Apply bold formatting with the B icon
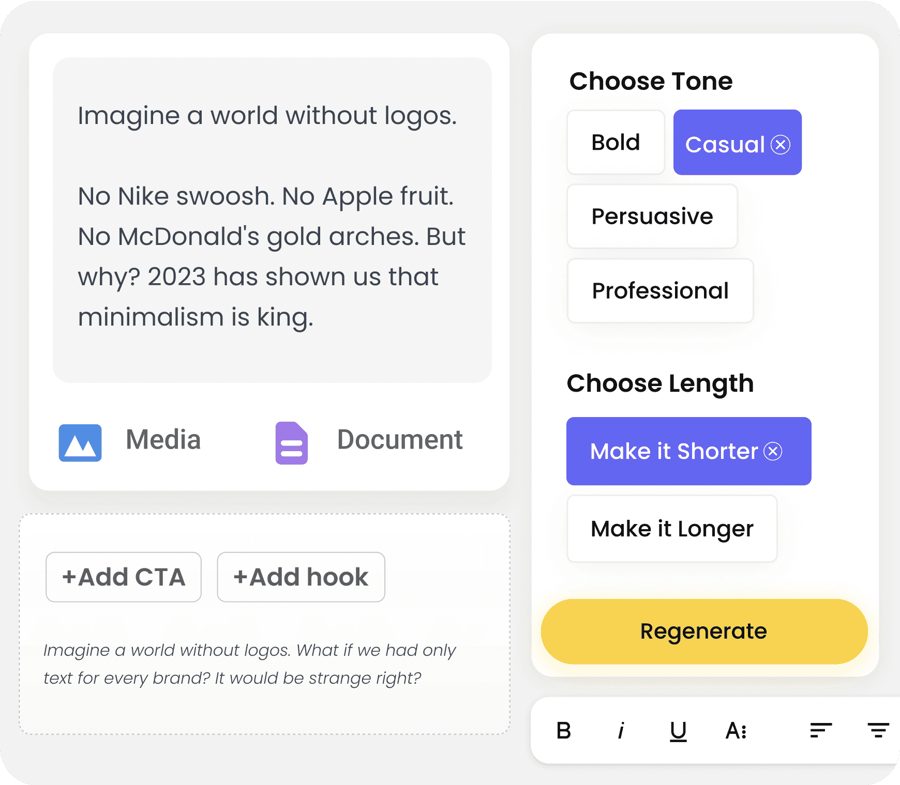The width and height of the screenshot is (900, 785). pos(564,731)
